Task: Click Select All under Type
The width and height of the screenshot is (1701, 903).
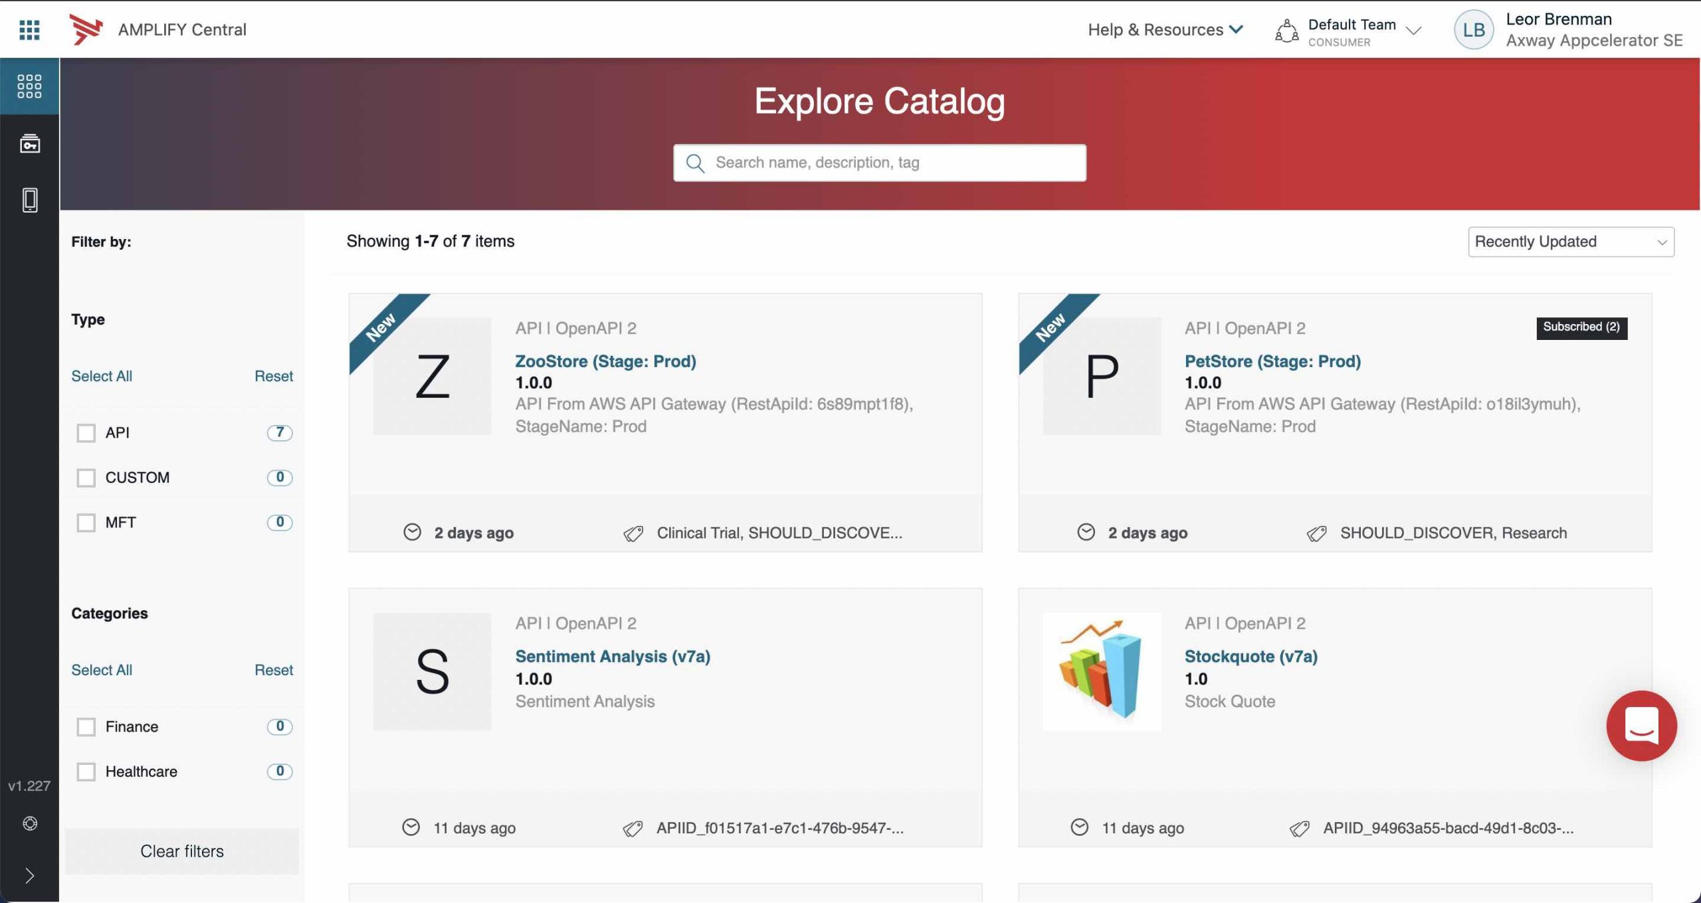Action: click(102, 376)
